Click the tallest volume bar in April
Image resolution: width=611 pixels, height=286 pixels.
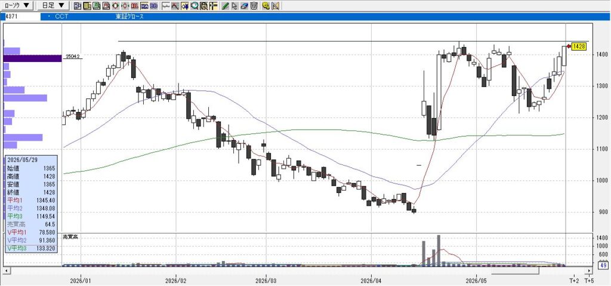pyautogui.click(x=439, y=250)
